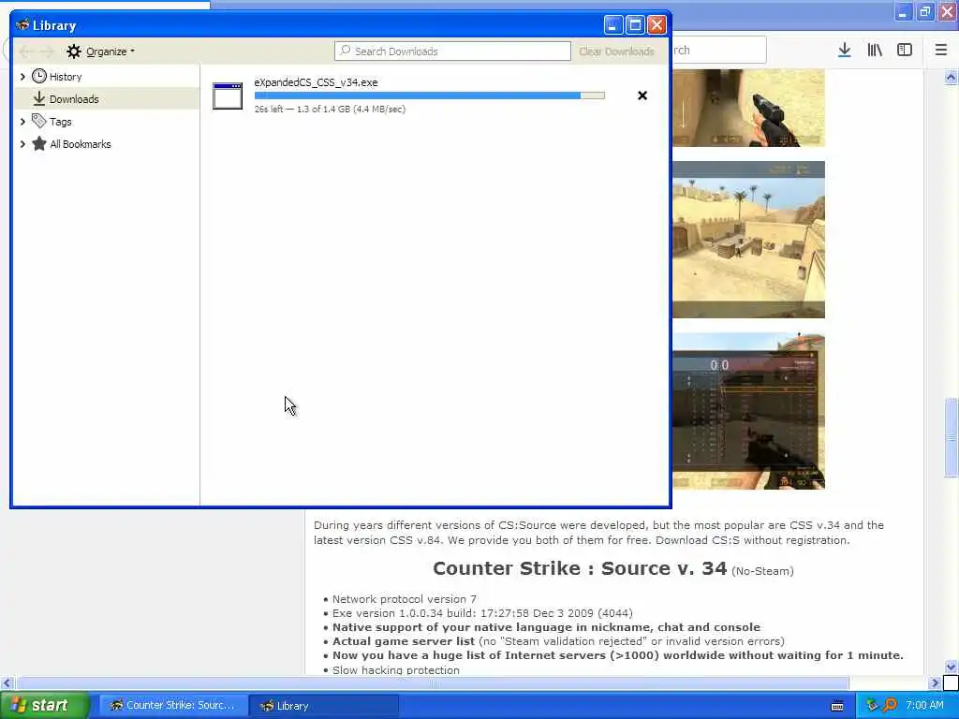The image size is (959, 719).
Task: Select All Bookmarks in the sidebar
Action: coord(81,144)
